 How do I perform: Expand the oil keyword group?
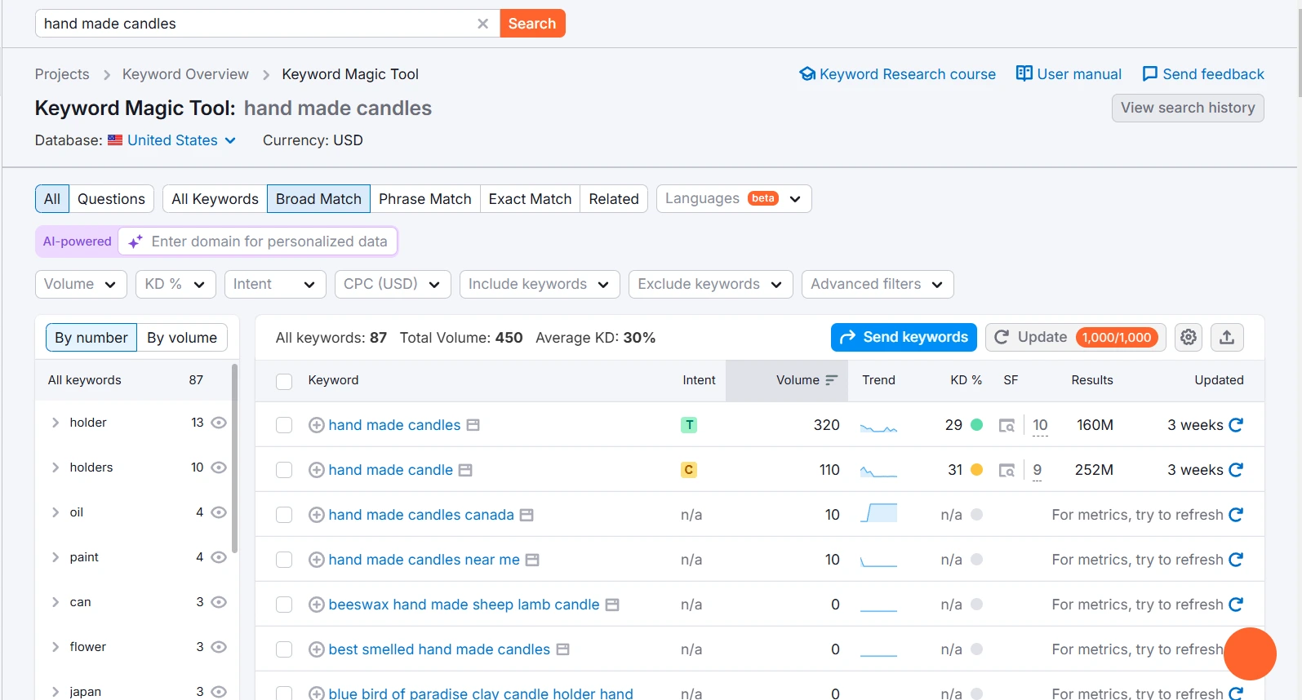(x=56, y=512)
